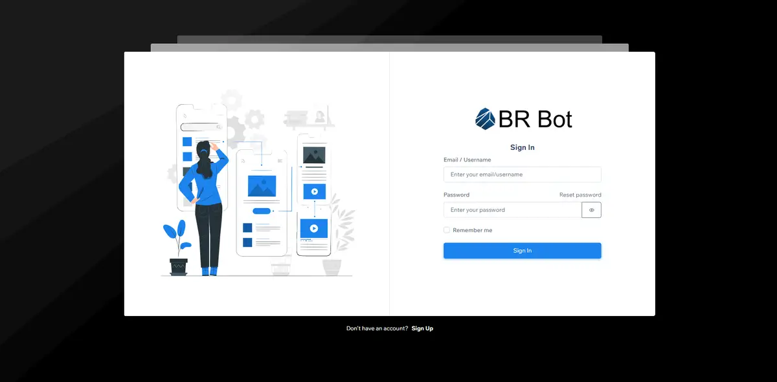777x382 pixels.
Task: Click the Sign In heading text
Action: pyautogui.click(x=522, y=147)
